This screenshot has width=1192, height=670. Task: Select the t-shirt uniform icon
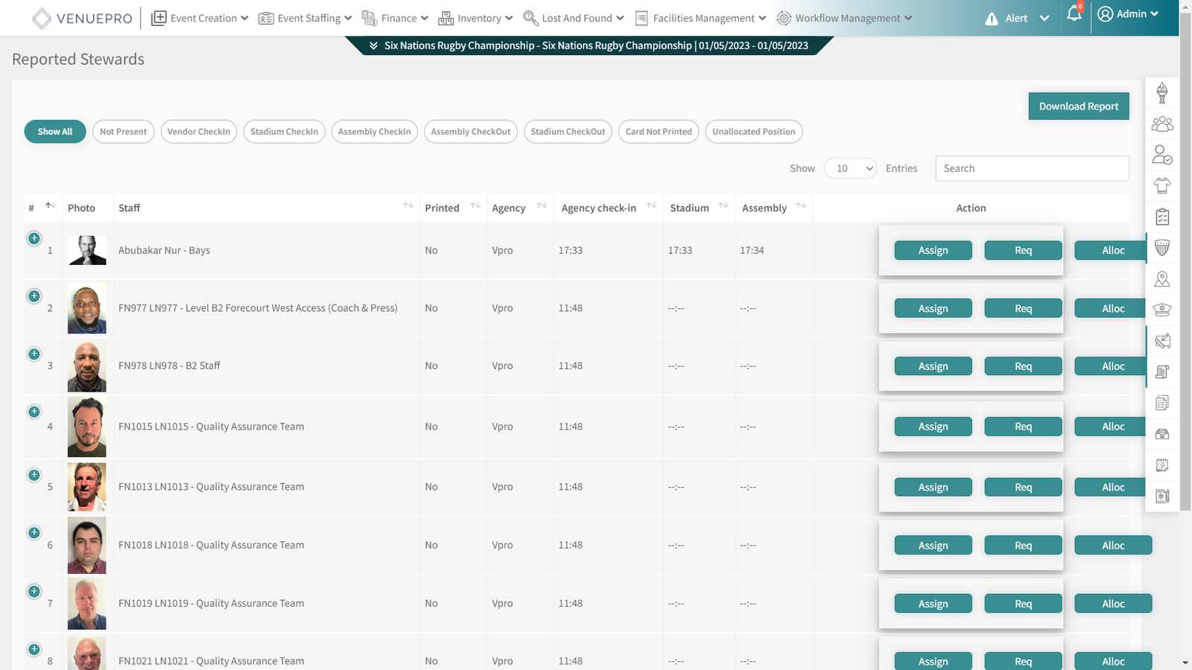(1161, 185)
